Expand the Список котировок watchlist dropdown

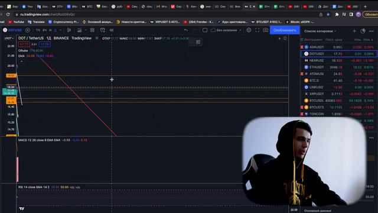(320, 31)
